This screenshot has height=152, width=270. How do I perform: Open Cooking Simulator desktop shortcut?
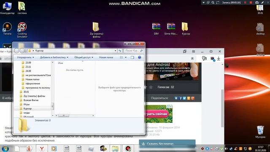[x=22, y=30]
